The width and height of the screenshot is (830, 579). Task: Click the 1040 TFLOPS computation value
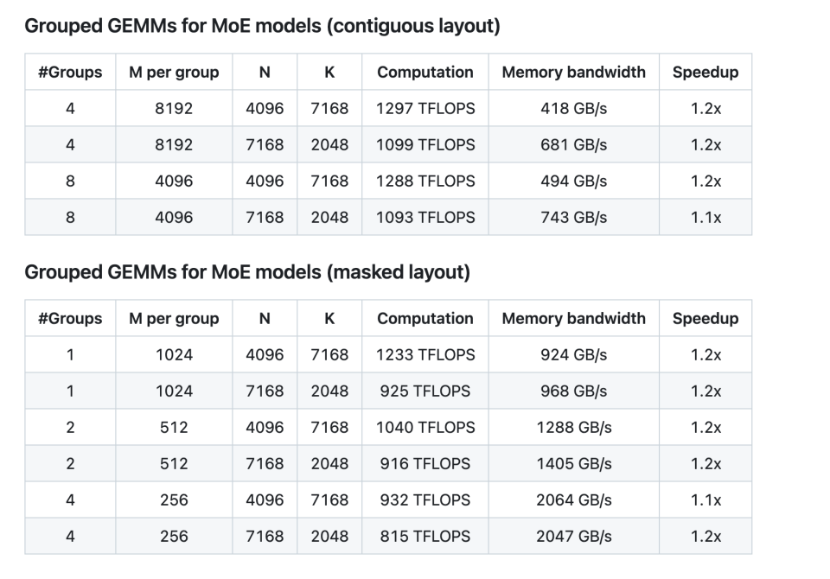pyautogui.click(x=425, y=427)
